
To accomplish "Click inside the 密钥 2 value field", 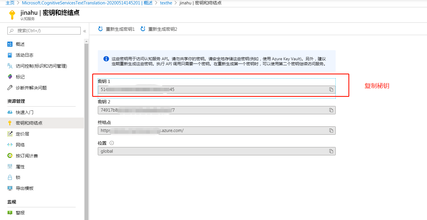I will pyautogui.click(x=217, y=110).
